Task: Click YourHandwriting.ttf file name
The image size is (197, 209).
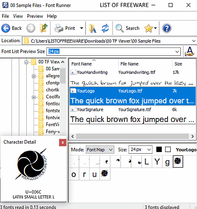Action: [137, 72]
